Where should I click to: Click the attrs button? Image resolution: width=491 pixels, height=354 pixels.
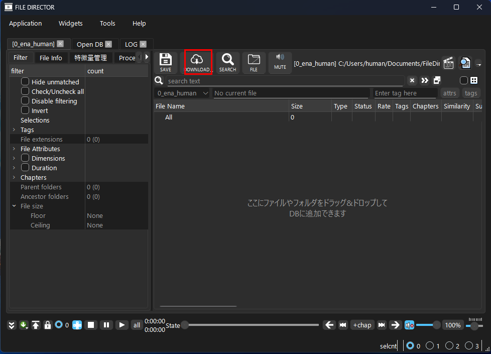[x=449, y=93]
